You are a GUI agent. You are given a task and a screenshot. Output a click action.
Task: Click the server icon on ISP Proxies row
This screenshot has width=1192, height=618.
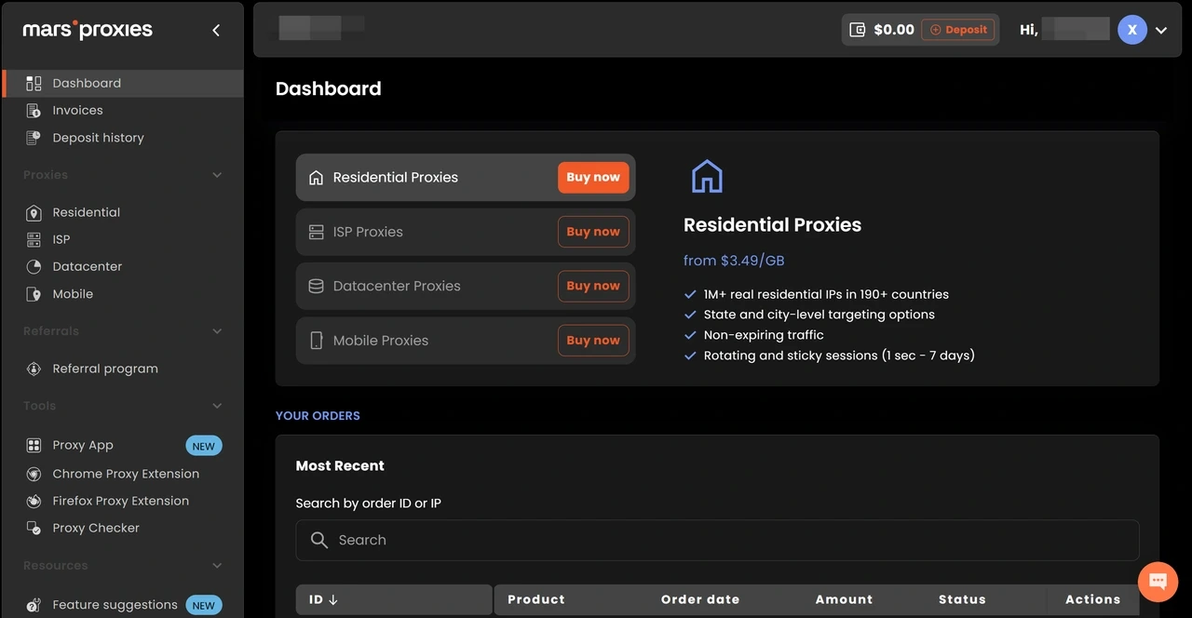click(x=316, y=232)
